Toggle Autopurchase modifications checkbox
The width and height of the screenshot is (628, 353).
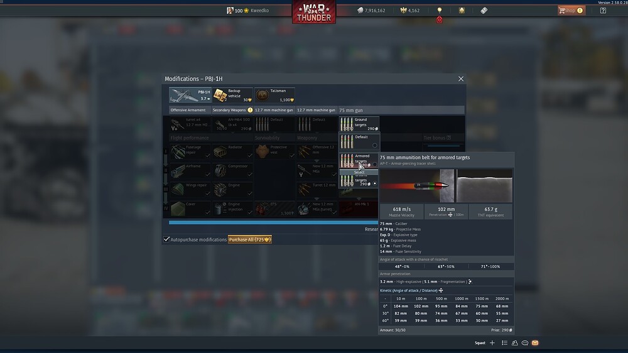click(x=166, y=239)
